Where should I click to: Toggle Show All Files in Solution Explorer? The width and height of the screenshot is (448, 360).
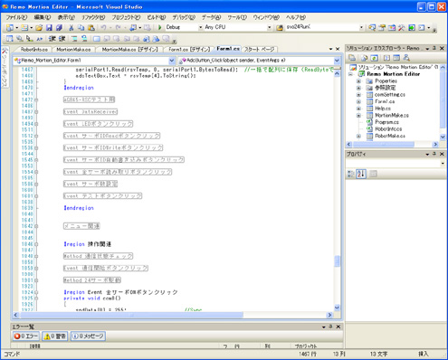click(365, 58)
